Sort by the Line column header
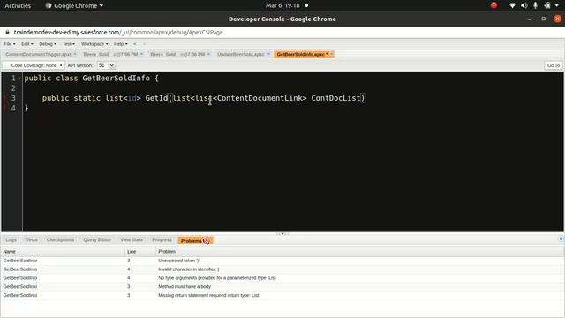The height and width of the screenshot is (318, 565). tap(140, 251)
